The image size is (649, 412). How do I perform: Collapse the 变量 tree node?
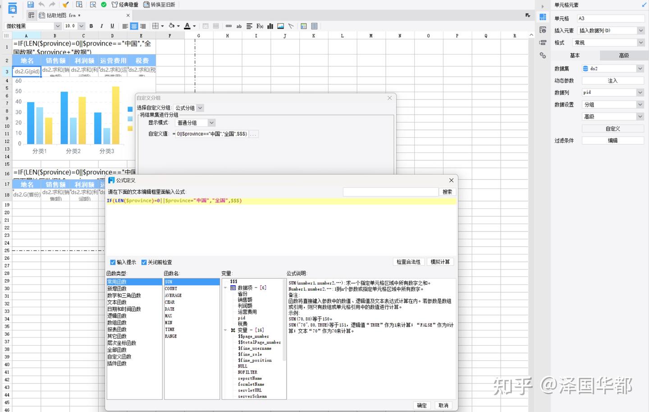click(225, 329)
